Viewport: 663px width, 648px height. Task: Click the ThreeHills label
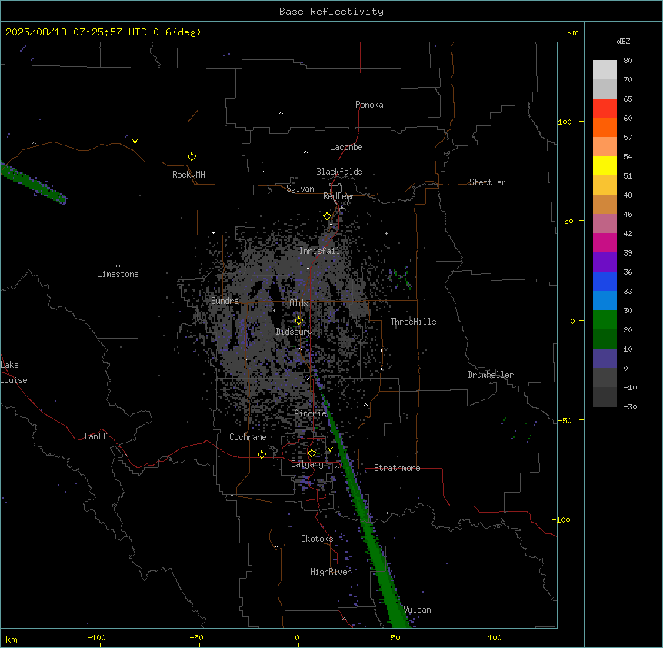pyautogui.click(x=413, y=322)
